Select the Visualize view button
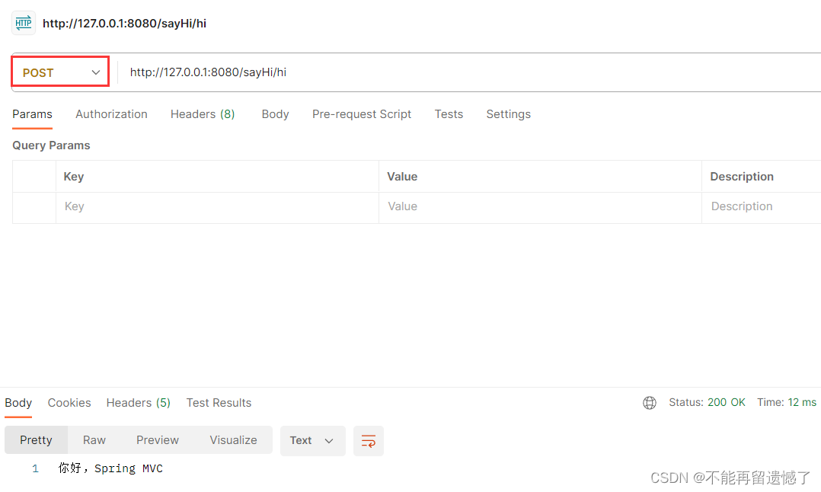This screenshot has width=821, height=492. pyautogui.click(x=234, y=440)
